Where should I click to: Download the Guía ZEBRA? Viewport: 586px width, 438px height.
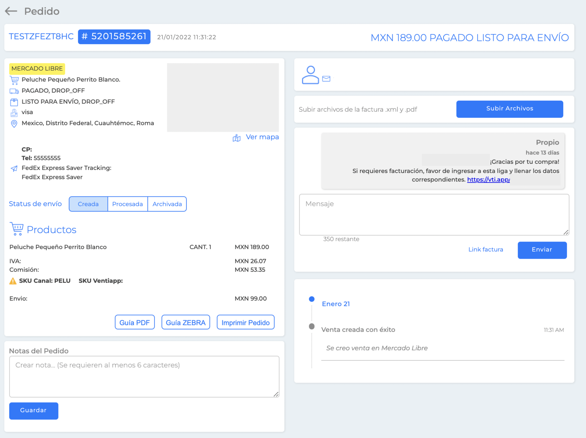coord(186,322)
